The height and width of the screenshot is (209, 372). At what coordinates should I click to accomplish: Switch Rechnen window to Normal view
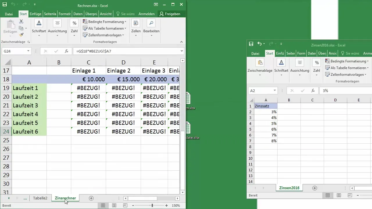(x=103, y=206)
